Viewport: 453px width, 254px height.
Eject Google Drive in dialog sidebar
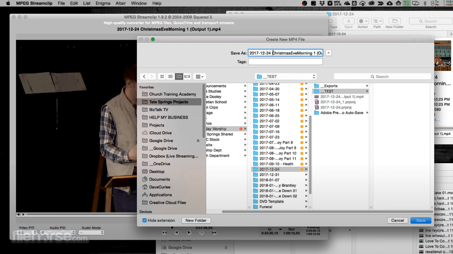[x=198, y=141]
